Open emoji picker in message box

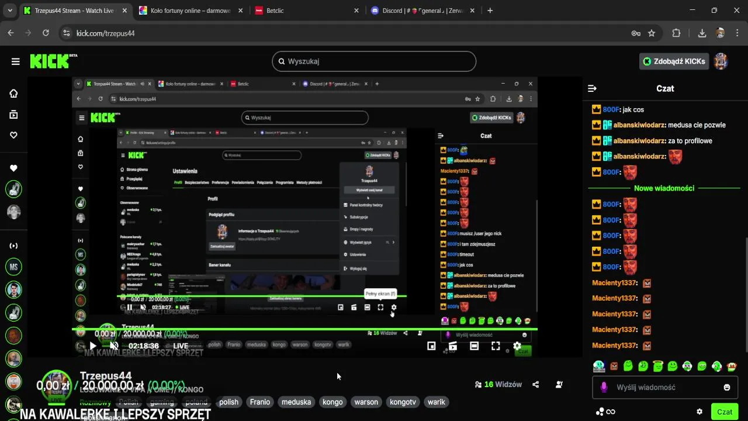point(727,387)
